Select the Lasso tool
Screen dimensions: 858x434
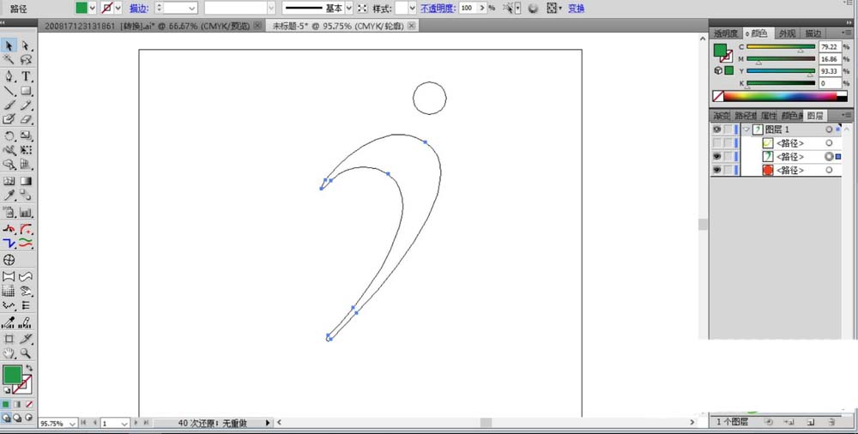25,59
